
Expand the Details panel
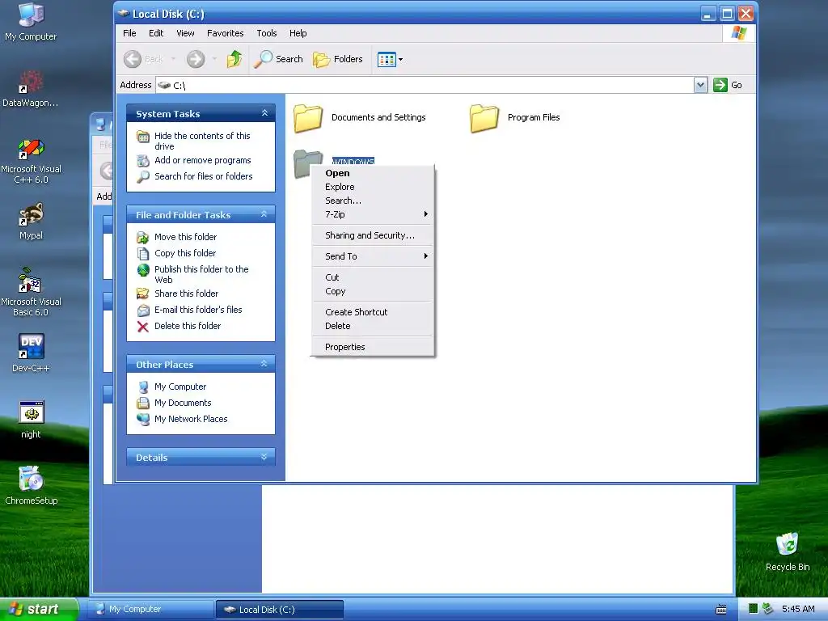[264, 457]
